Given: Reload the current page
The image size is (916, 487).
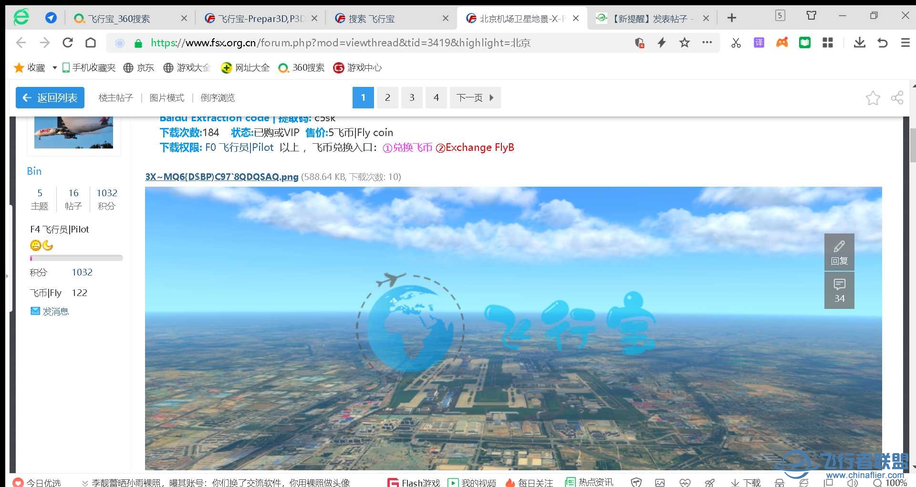Looking at the screenshot, I should (68, 43).
